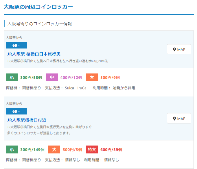The height and width of the screenshot is (169, 197).
Task: Click the subheading 大阪最寄りのコインロッカー情報
Action: click(40, 24)
